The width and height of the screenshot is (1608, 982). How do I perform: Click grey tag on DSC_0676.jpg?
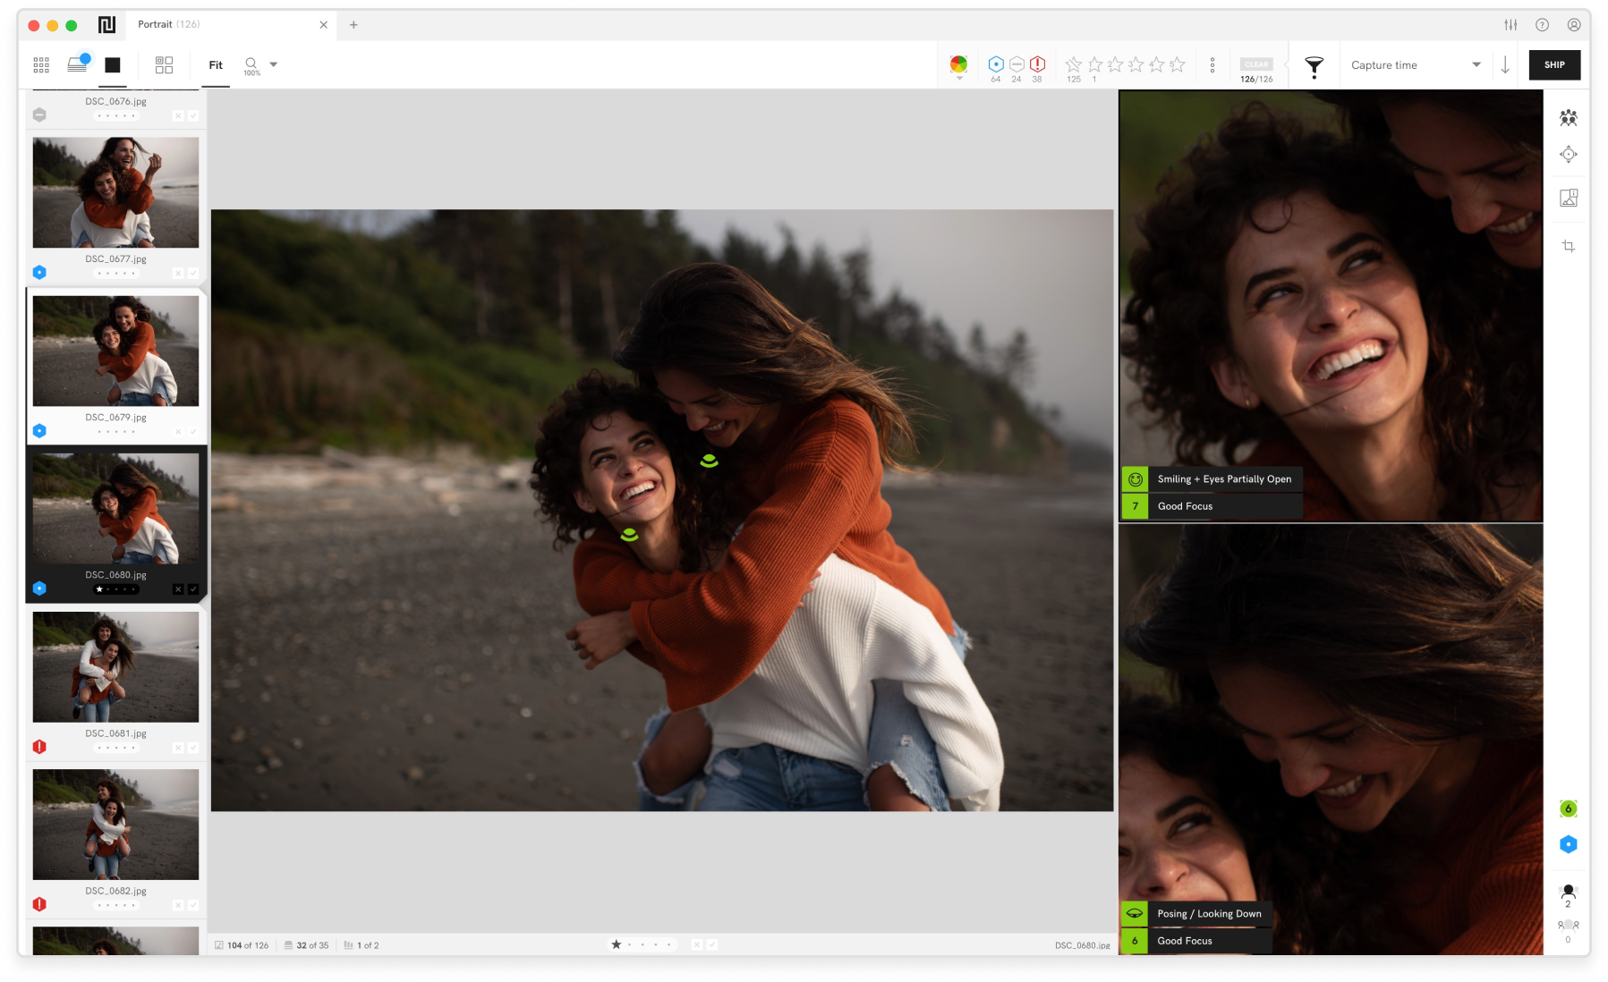(39, 114)
